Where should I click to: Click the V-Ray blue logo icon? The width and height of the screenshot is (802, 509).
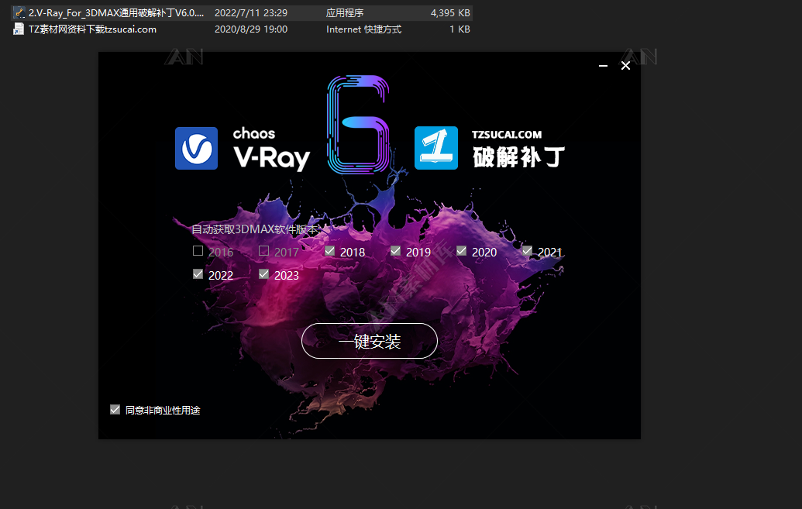196,148
